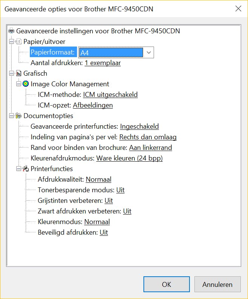Select the Grafisch tree label

35,73
